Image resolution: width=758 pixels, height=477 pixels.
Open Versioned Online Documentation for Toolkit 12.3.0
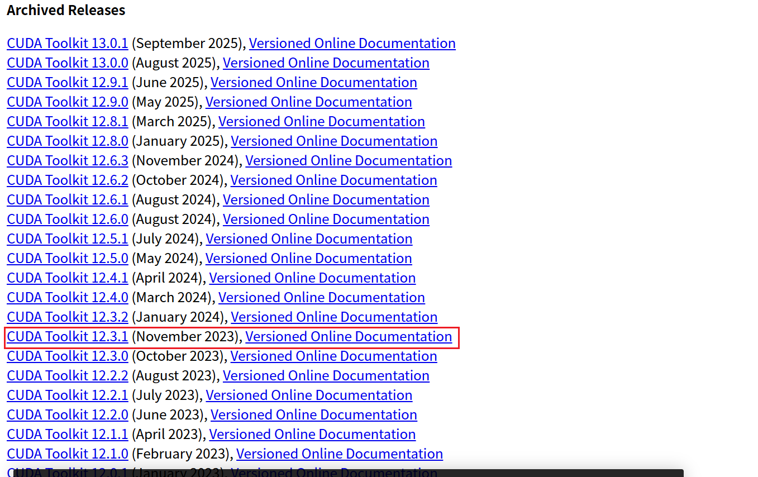pyautogui.click(x=334, y=356)
